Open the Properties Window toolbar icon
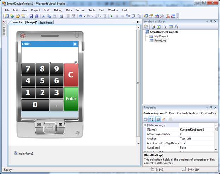Image resolution: width=220 pixels, height=174 pixels. [151, 16]
